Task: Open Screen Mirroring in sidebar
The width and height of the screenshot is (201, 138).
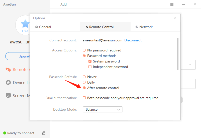Action: click(x=18, y=96)
